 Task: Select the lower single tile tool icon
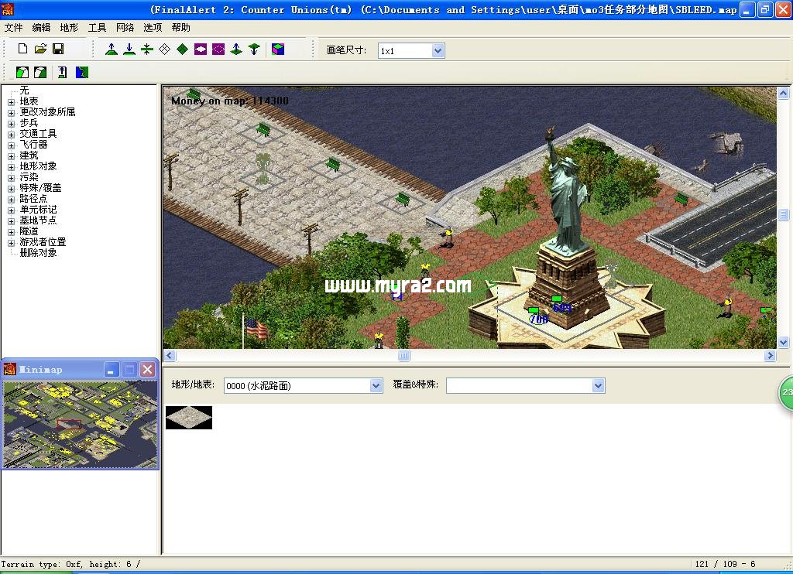tap(254, 49)
